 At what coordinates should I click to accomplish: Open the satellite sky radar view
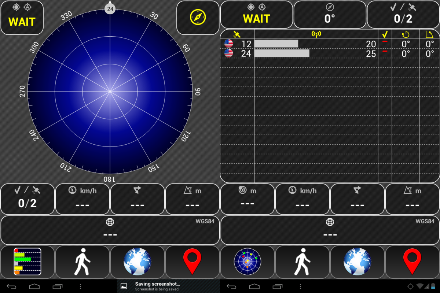pyautogui.click(x=247, y=262)
